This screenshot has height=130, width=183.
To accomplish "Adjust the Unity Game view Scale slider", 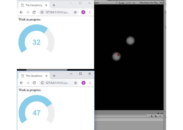I will pos(128,3).
